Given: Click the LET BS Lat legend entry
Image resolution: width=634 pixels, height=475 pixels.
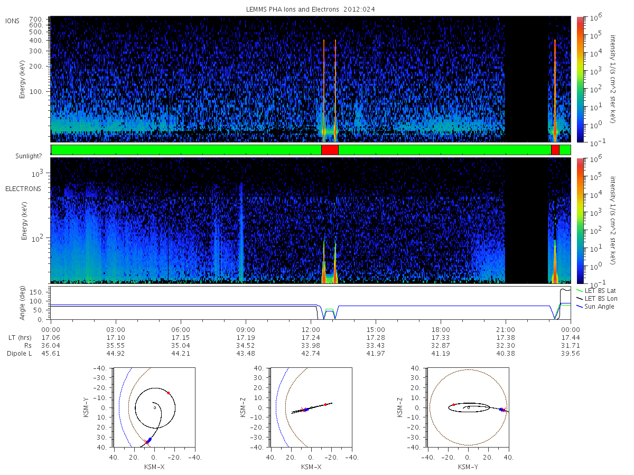Looking at the screenshot, I should [x=598, y=290].
